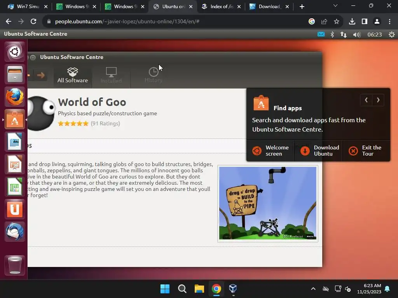Open the browser share icon
This screenshot has height=298, width=398.
pyautogui.click(x=324, y=22)
